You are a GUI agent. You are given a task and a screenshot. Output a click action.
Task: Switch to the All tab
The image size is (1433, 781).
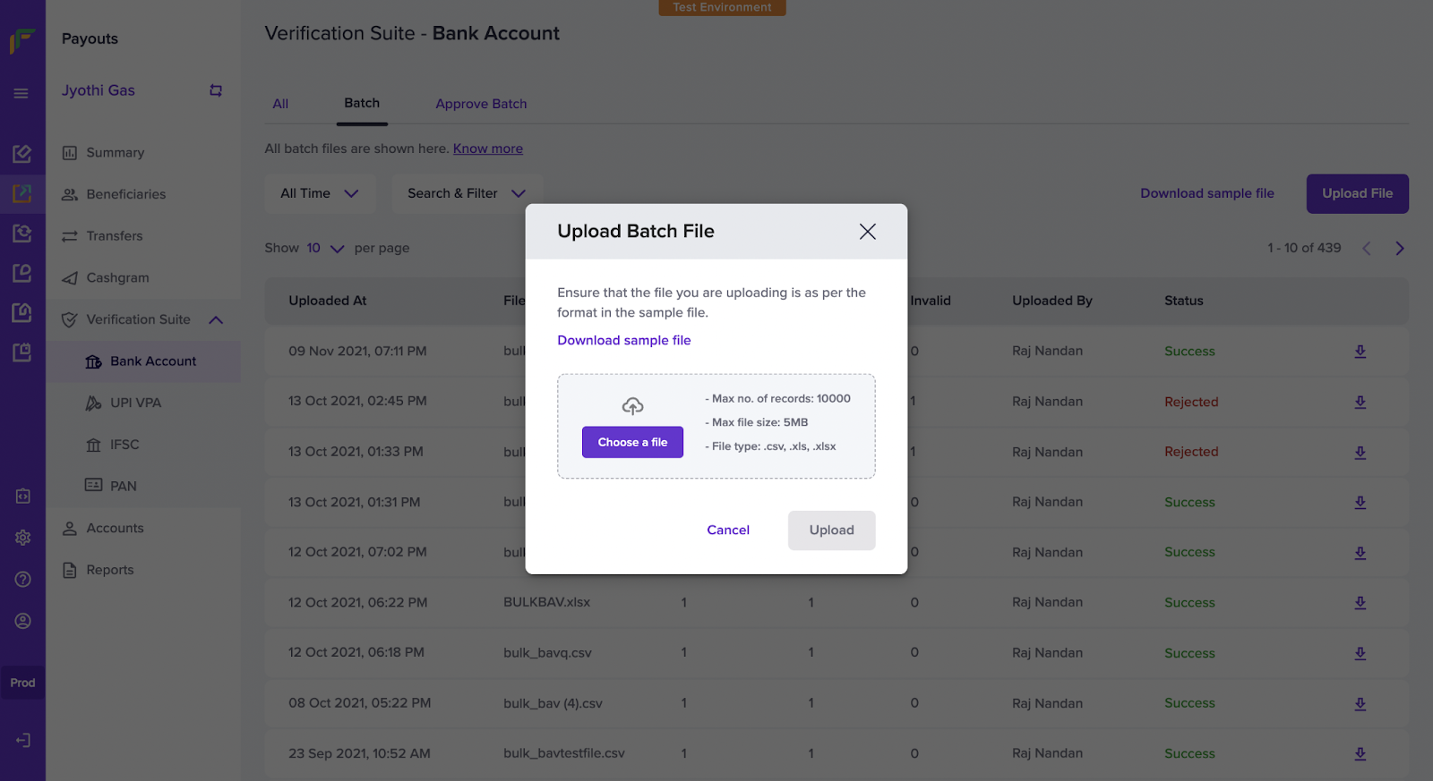[x=280, y=104]
